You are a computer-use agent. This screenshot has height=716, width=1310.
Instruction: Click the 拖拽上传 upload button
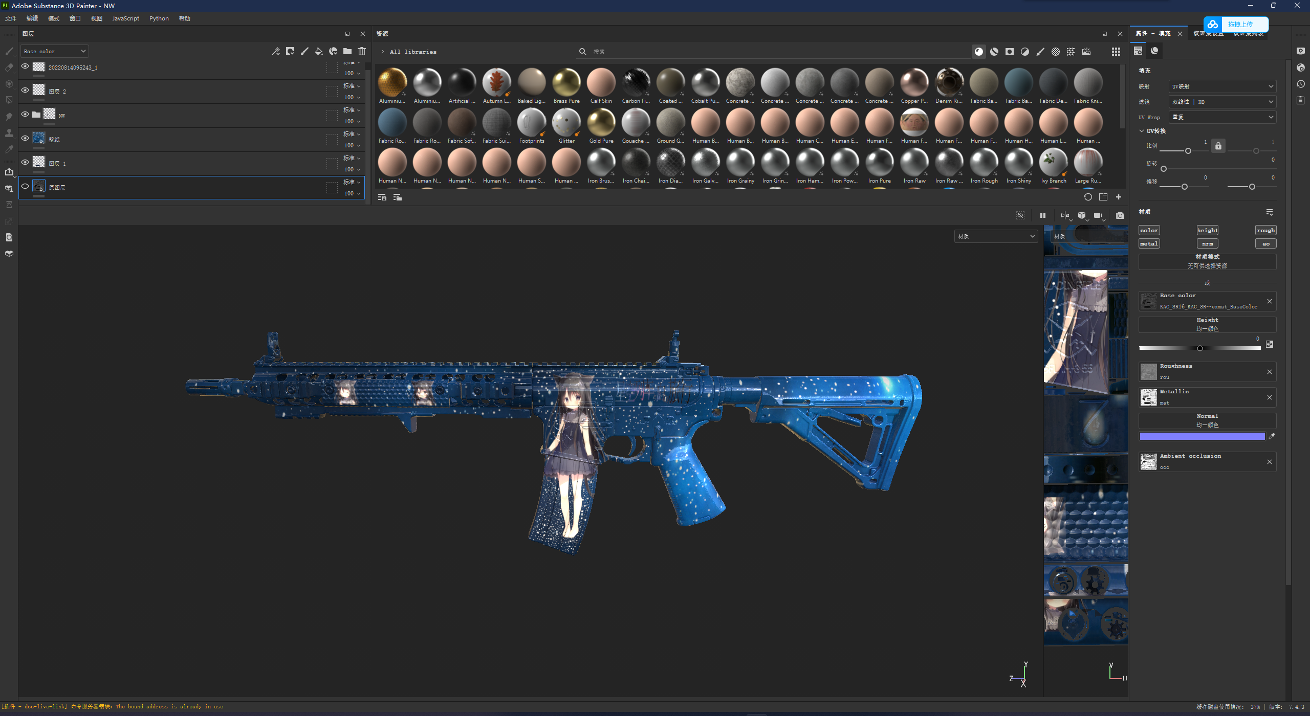(1236, 24)
